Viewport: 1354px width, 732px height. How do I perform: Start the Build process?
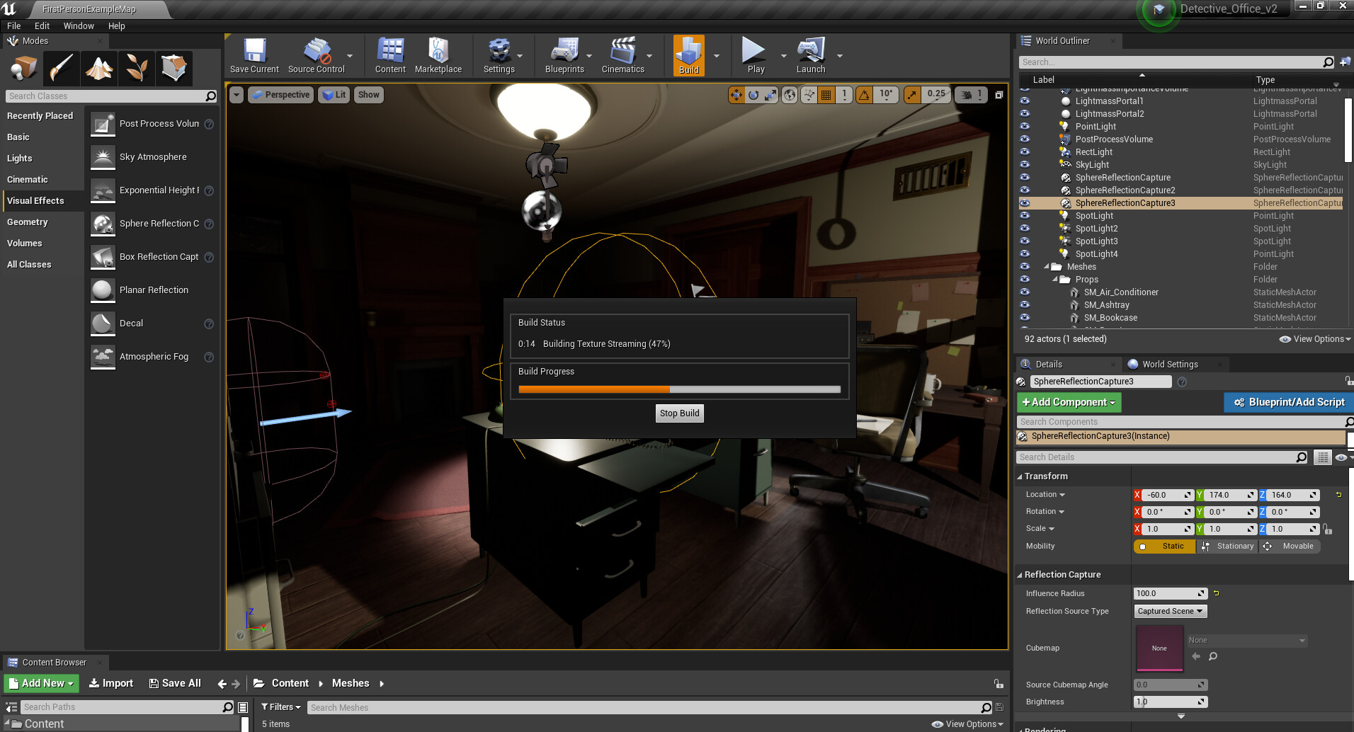[687, 55]
